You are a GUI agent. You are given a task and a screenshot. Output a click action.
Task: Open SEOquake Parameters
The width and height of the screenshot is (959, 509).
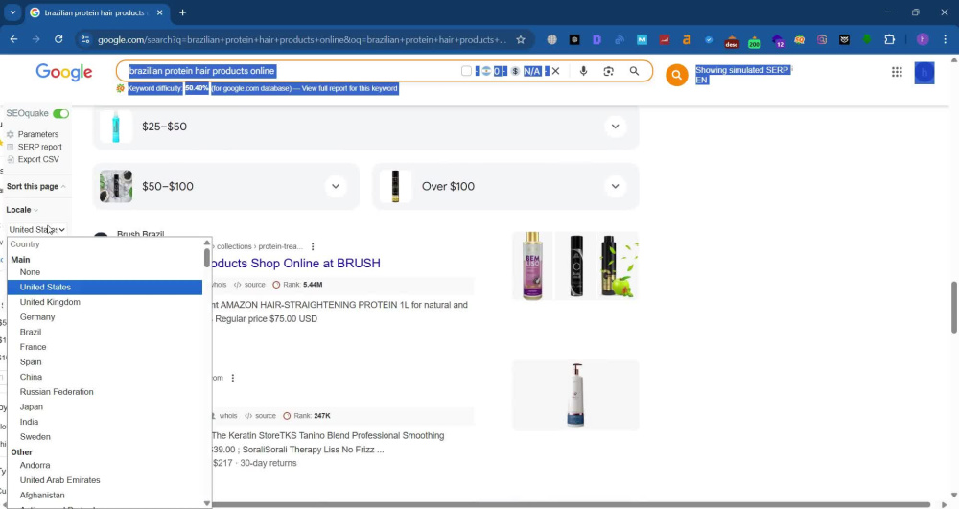(38, 134)
